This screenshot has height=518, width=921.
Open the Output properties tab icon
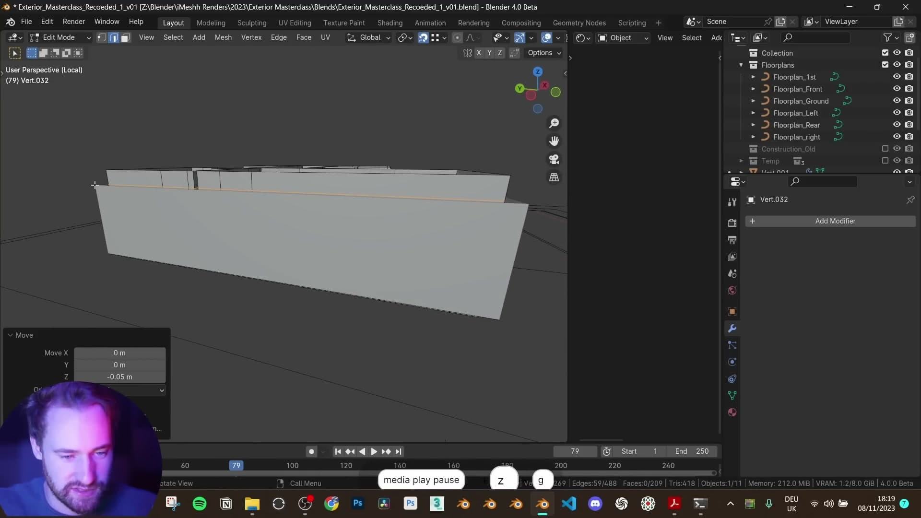click(732, 240)
